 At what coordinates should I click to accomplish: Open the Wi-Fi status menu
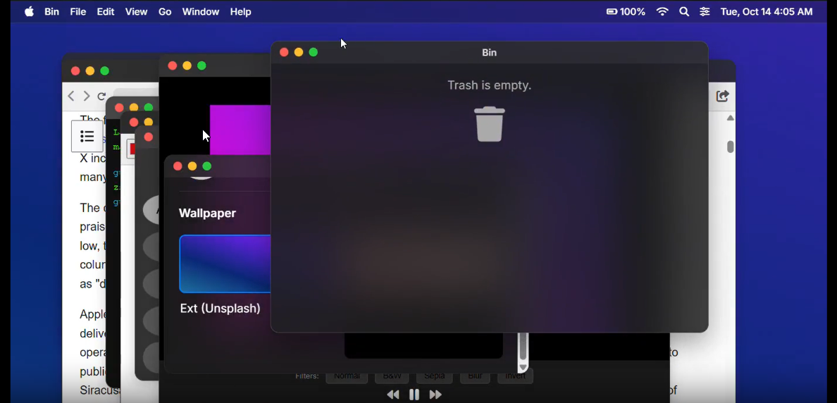(x=662, y=12)
